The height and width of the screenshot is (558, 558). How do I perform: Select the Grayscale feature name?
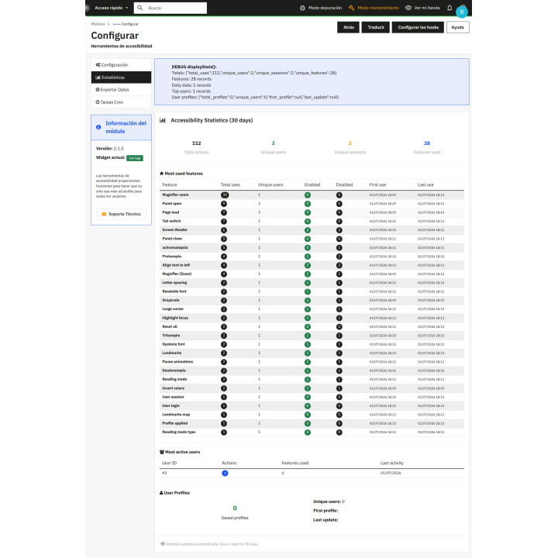click(170, 300)
